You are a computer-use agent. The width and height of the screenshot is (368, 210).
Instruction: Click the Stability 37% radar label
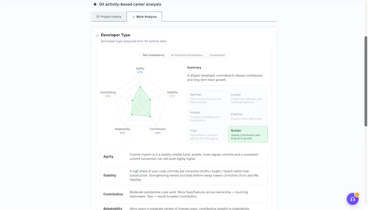tap(172, 94)
